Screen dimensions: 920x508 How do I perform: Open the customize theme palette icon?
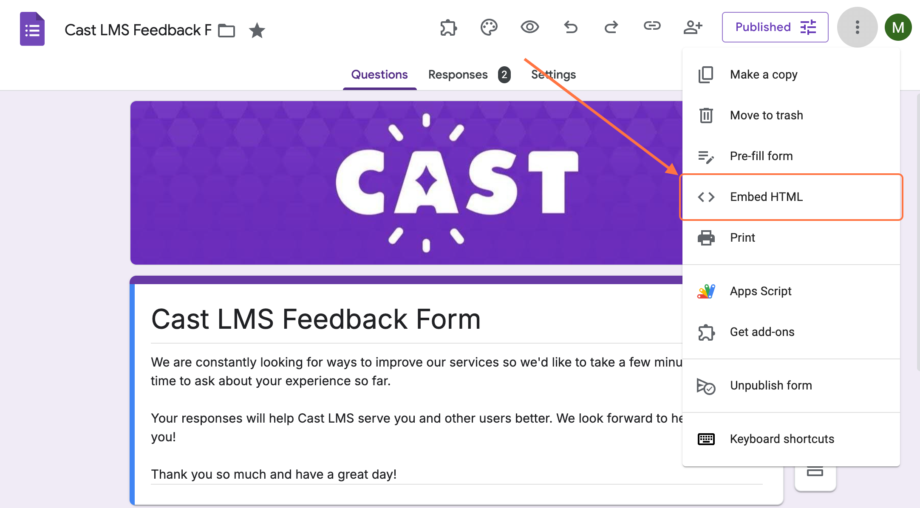coord(489,28)
